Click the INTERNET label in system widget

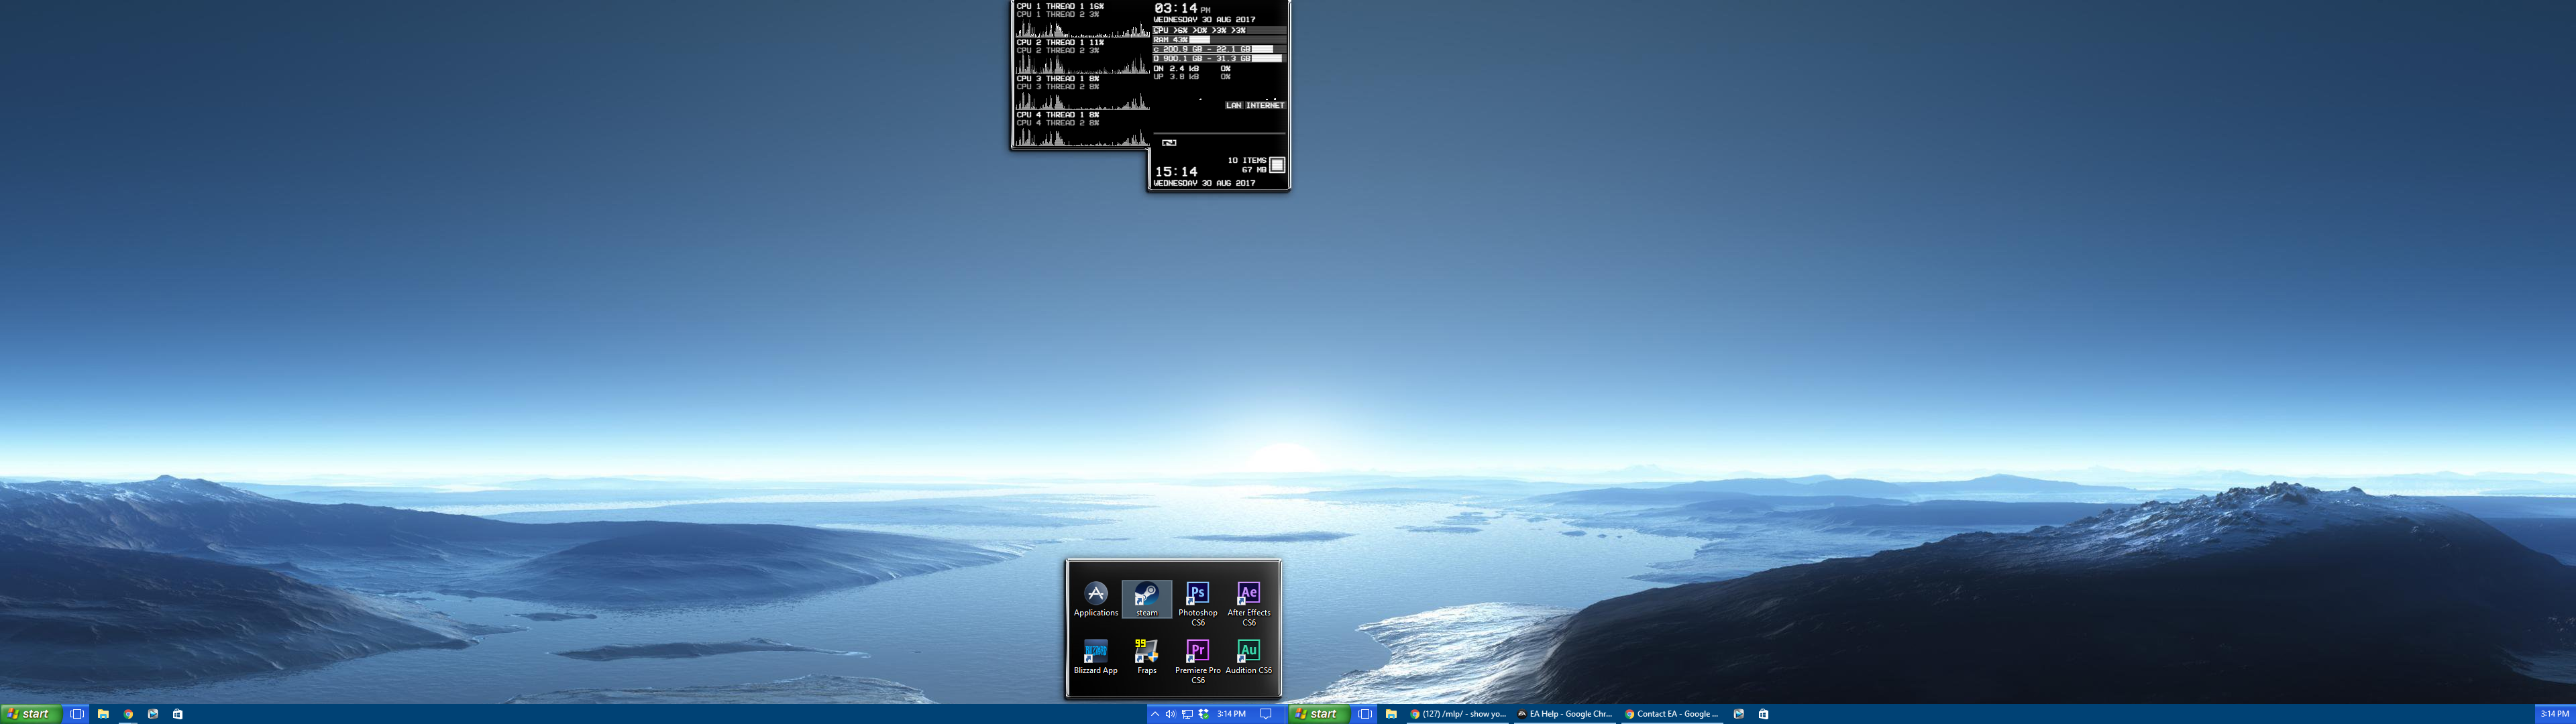pos(1265,105)
